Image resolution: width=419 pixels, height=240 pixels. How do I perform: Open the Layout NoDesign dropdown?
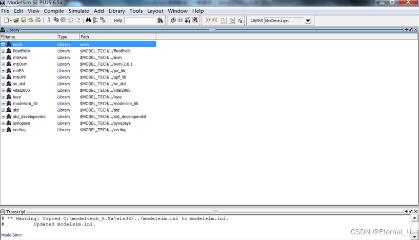[308, 21]
